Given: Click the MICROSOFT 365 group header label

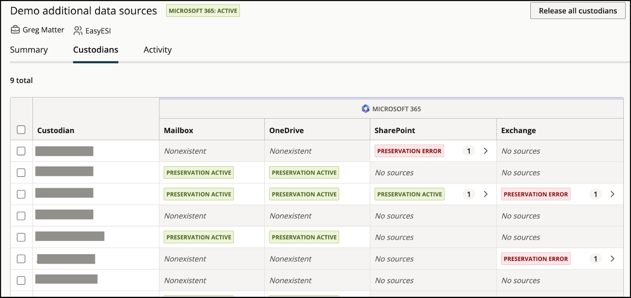Looking at the screenshot, I should point(397,109).
